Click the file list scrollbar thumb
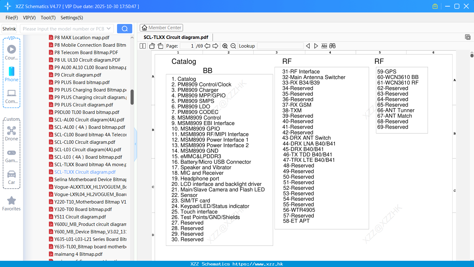The height and width of the screenshot is (267, 474). (132, 97)
